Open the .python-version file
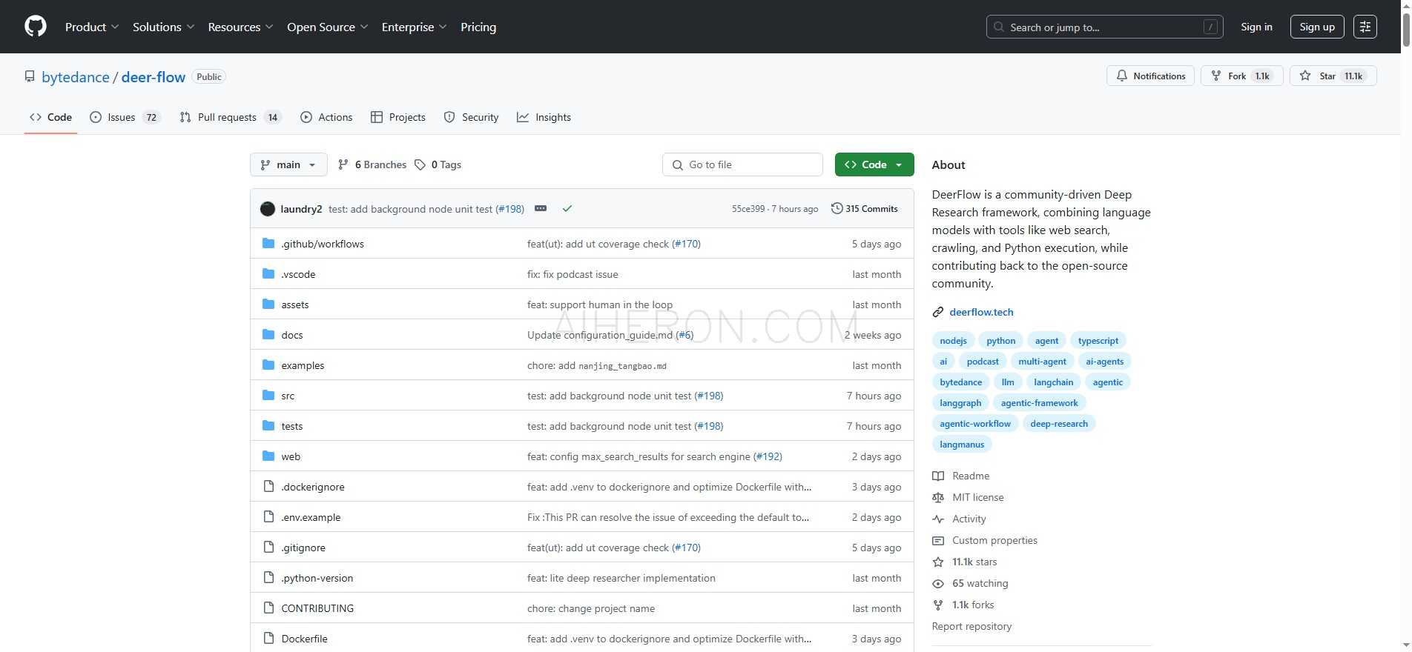This screenshot has width=1412, height=652. coord(317,578)
